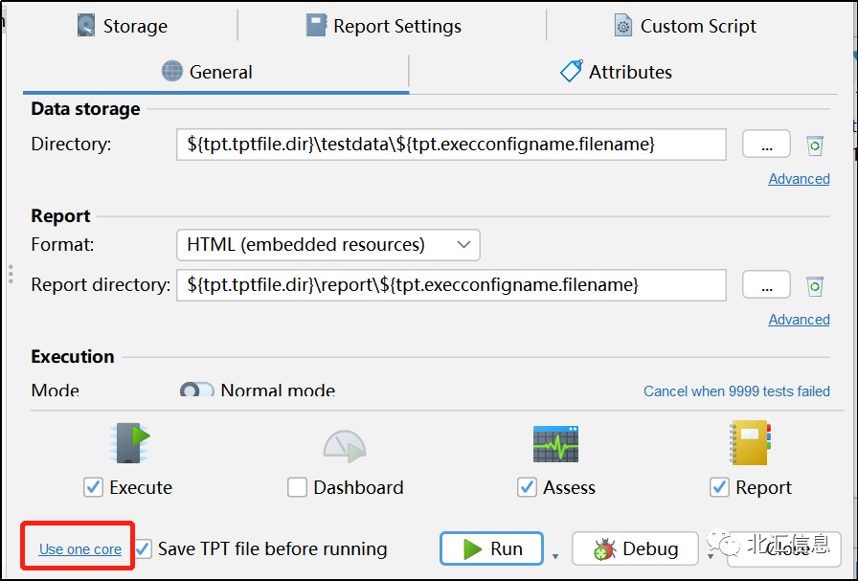The height and width of the screenshot is (581, 858).
Task: Open the report Format dropdown
Action: pyautogui.click(x=327, y=244)
